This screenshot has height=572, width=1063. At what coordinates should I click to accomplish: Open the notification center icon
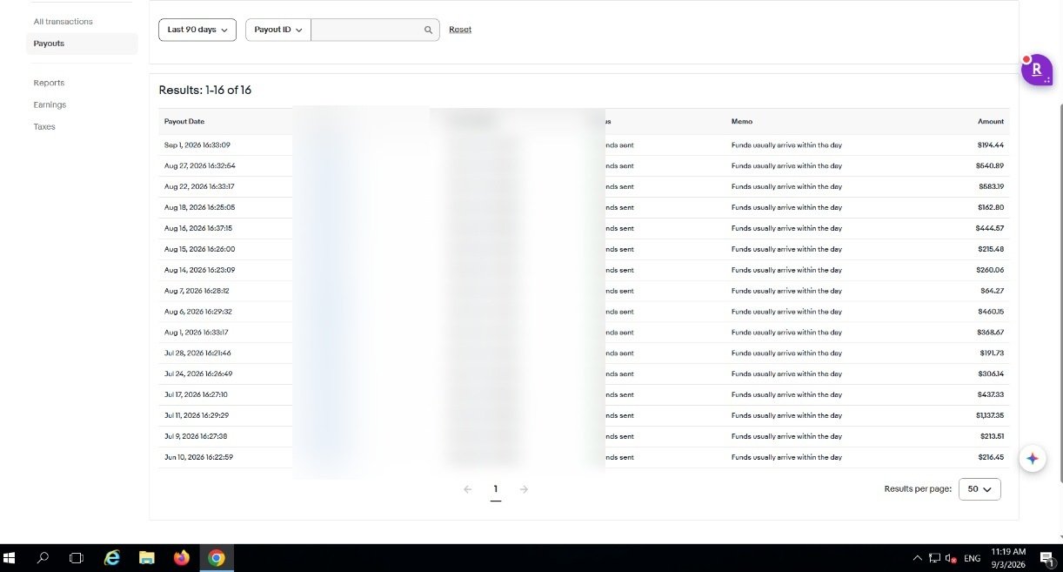[x=1047, y=558]
